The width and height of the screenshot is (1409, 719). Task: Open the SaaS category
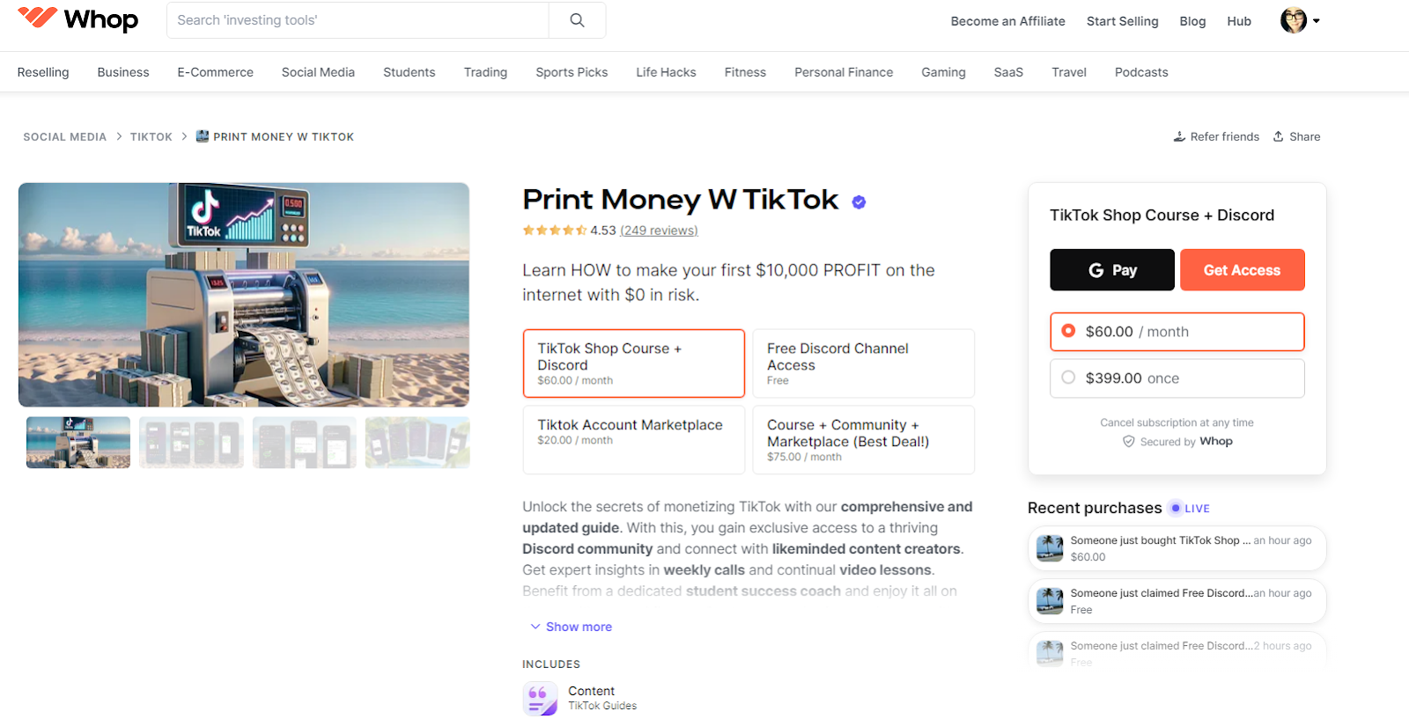coord(1008,72)
